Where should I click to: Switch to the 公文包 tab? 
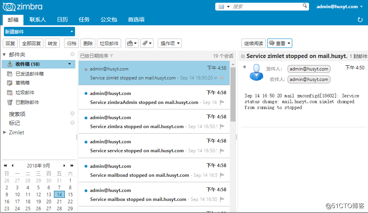point(109,19)
